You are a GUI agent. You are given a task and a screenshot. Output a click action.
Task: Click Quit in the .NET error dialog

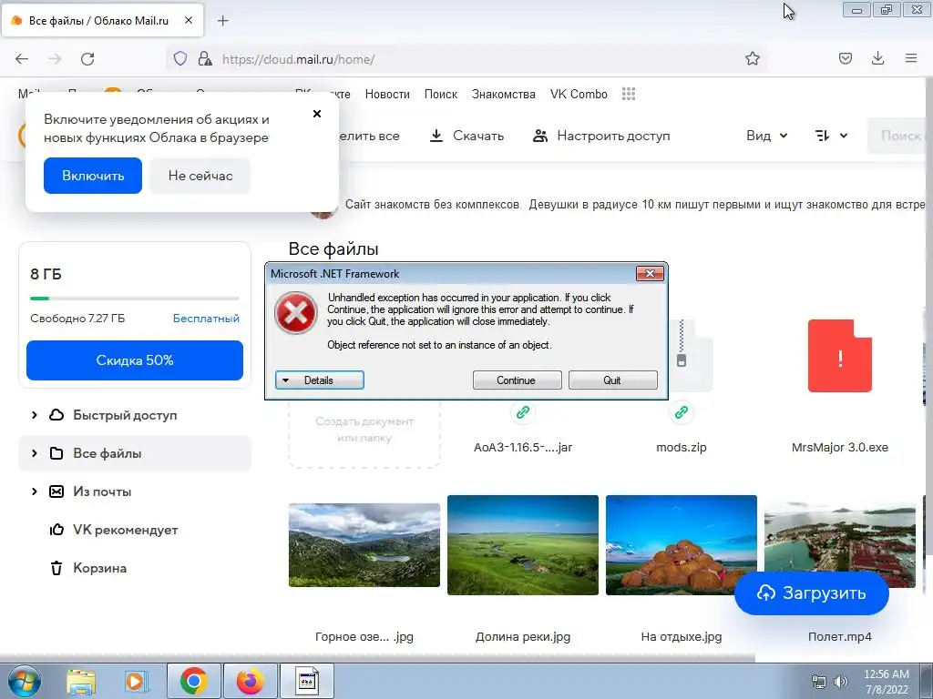click(613, 380)
